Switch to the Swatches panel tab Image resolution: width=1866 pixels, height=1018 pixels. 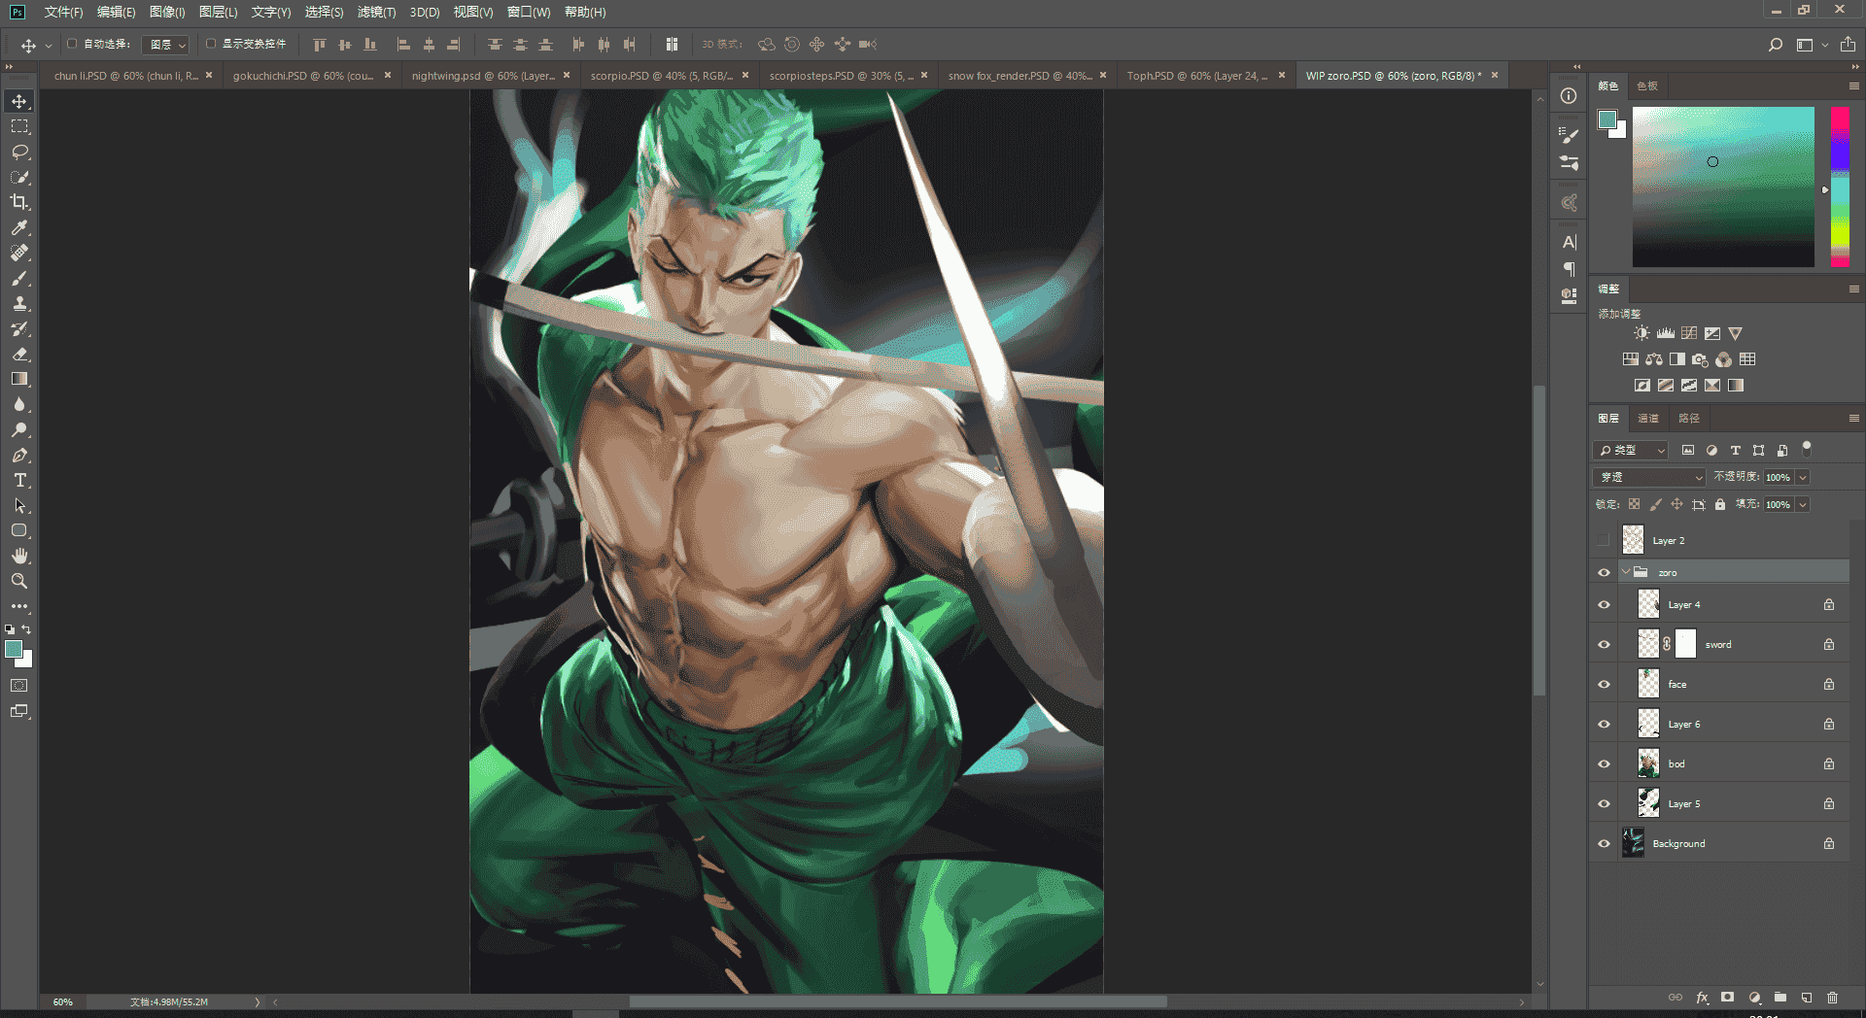coord(1647,86)
